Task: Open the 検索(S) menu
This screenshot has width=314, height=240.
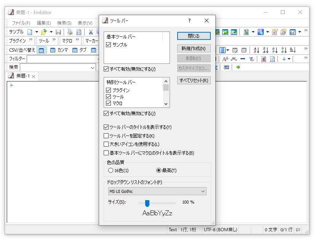Action: point(64,23)
